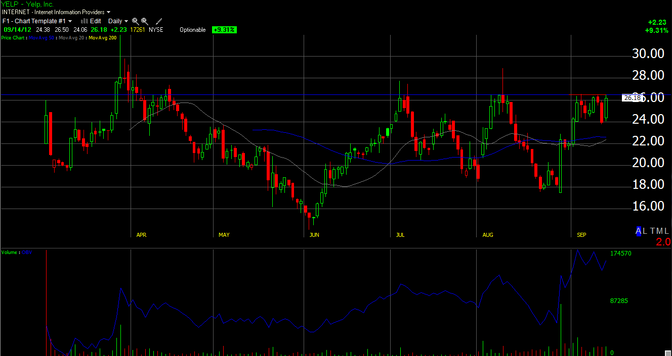Click the blue OBV indicator label
The width and height of the screenshot is (672, 356).
pos(27,252)
